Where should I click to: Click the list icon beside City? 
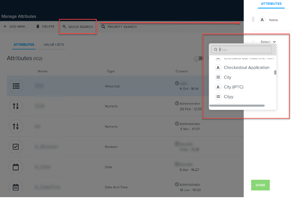coord(218,77)
